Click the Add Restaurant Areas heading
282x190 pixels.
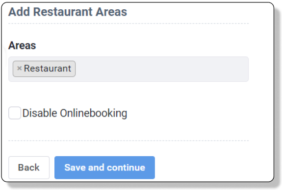(68, 12)
